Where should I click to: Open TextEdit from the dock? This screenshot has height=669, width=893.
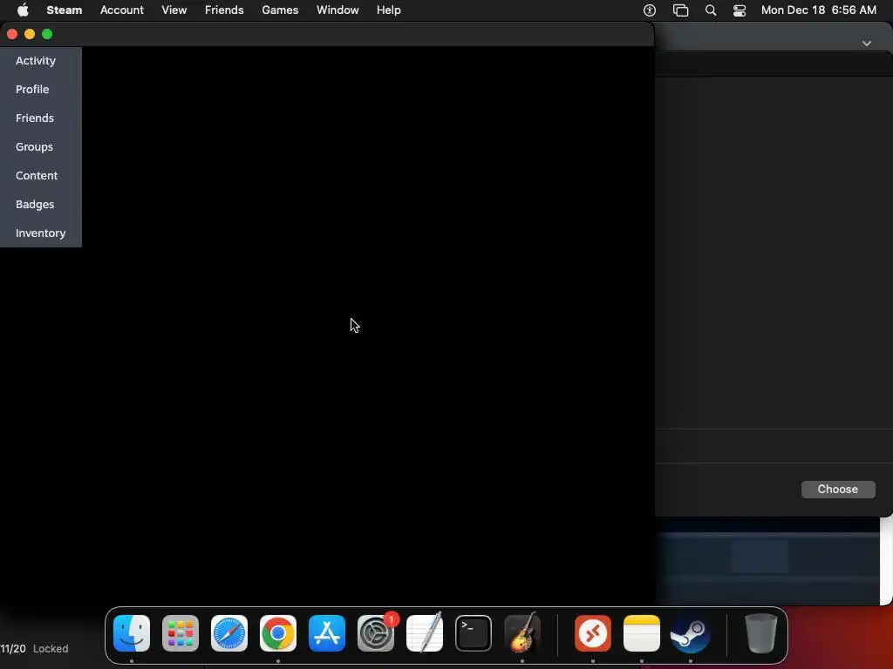coord(425,633)
